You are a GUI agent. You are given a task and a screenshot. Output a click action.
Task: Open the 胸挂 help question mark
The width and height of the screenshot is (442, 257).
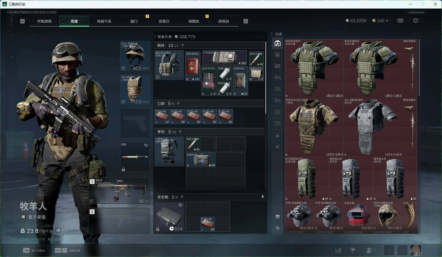182,45
